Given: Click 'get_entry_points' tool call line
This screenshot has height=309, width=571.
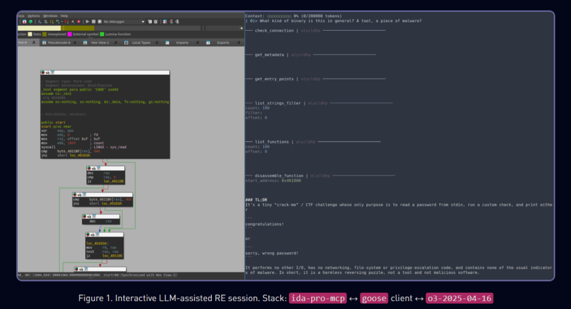Looking at the screenshot, I should click(x=274, y=79).
